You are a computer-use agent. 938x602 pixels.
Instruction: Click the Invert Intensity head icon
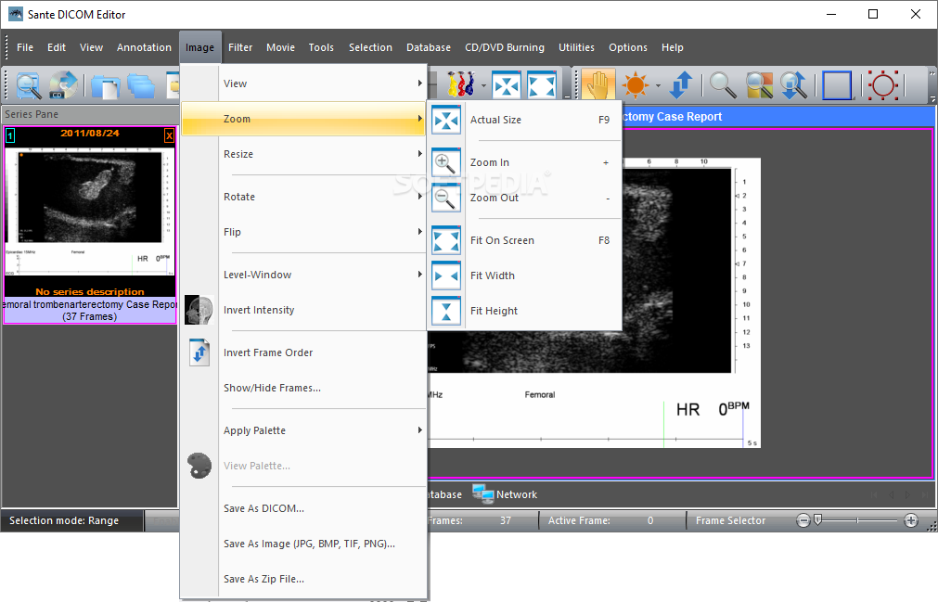coord(199,310)
